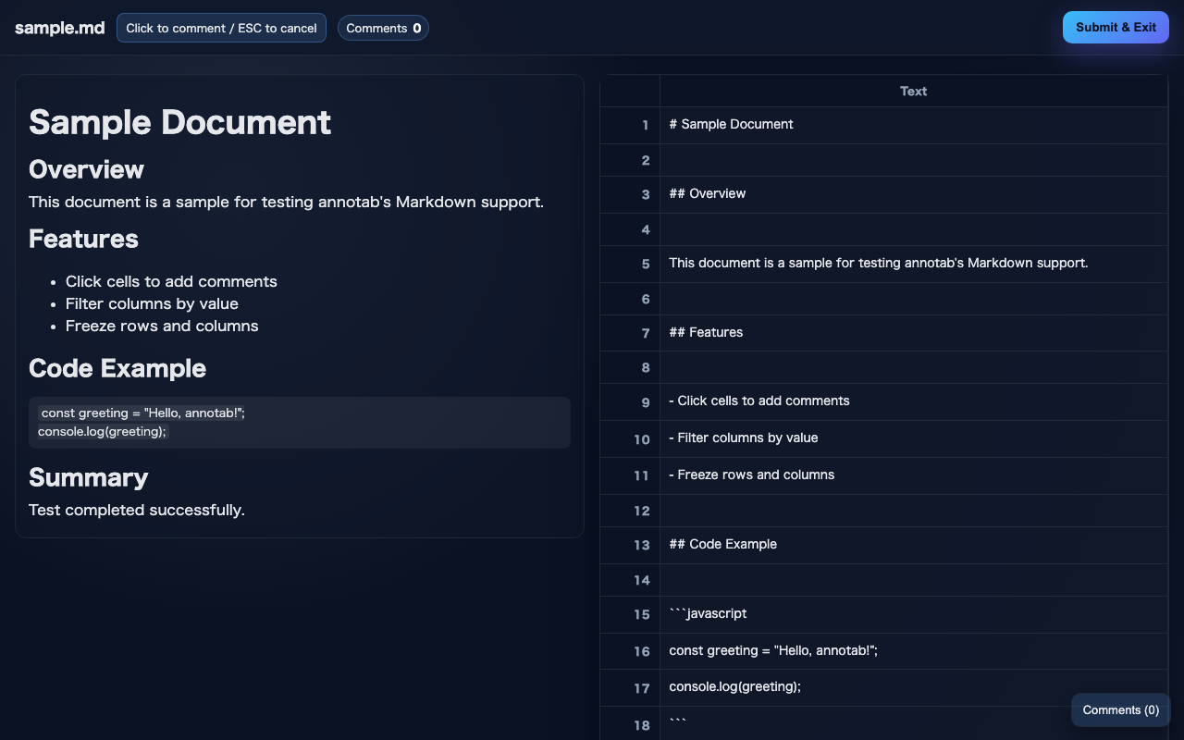This screenshot has height=740, width=1184.
Task: Click the empty text cell in row 4
Action: click(x=913, y=229)
